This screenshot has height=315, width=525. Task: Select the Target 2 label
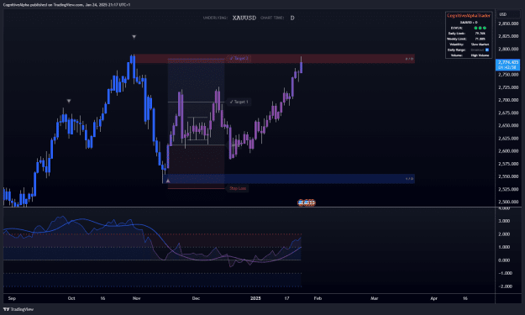click(239, 59)
